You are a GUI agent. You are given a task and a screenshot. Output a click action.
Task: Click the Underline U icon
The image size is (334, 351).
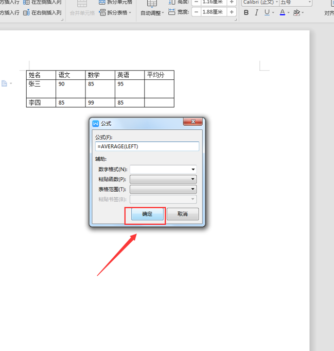pos(267,12)
